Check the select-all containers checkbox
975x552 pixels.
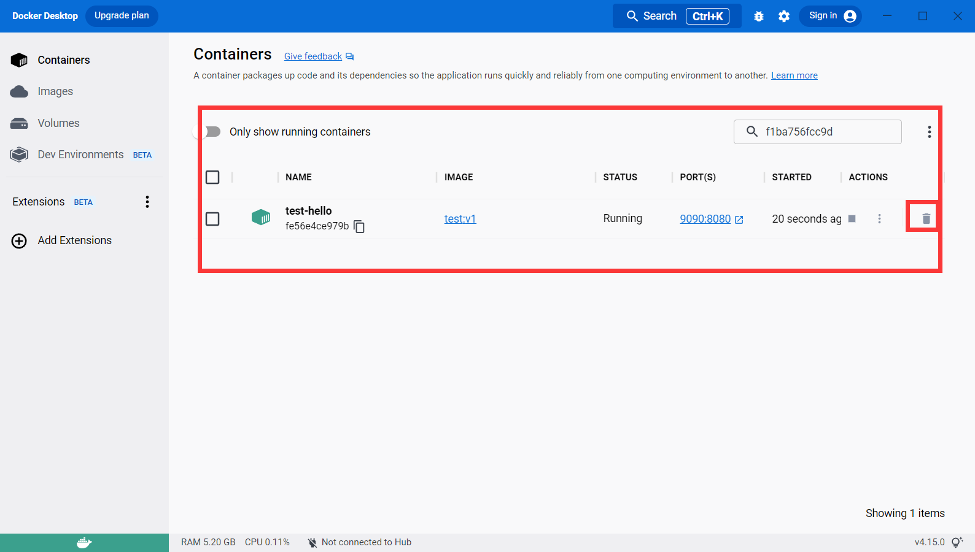click(212, 177)
